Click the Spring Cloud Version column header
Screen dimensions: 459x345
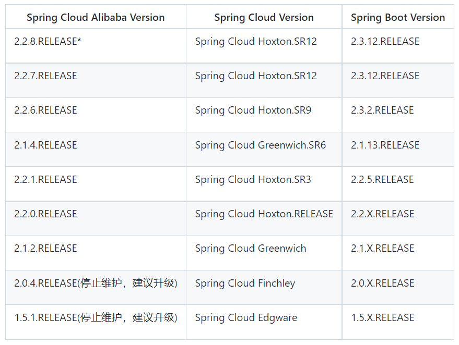(x=264, y=17)
